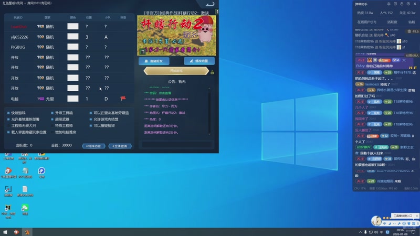
Task: Click the padlock icon beside start button
Action: pyautogui.click(x=212, y=72)
